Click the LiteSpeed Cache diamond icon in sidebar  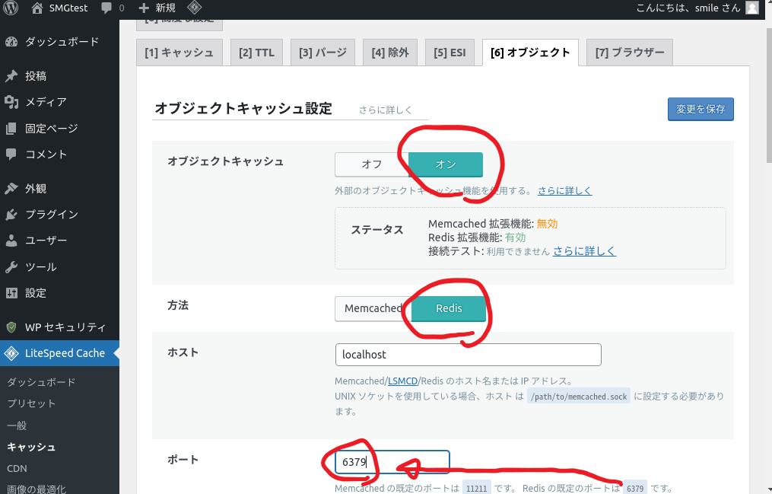(11, 353)
